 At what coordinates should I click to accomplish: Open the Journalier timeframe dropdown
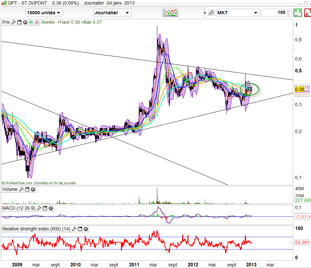(x=112, y=13)
